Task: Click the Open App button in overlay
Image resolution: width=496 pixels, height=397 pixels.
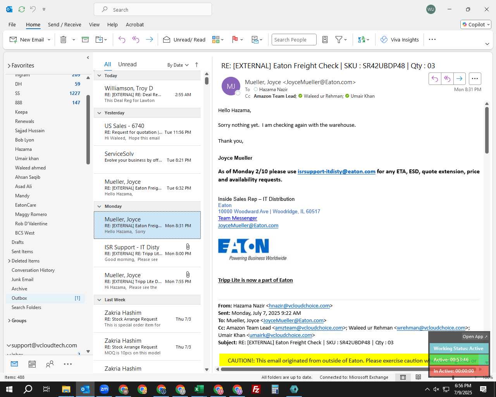Action: [475, 337]
